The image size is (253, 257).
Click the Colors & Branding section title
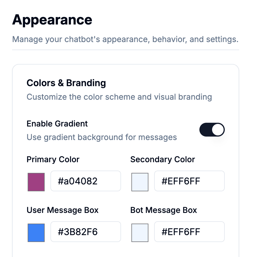pos(66,83)
